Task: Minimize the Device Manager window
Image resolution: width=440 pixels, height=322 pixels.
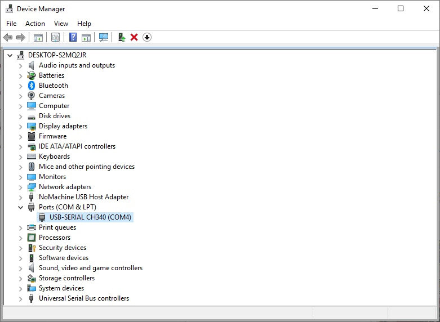Action: 375,8
